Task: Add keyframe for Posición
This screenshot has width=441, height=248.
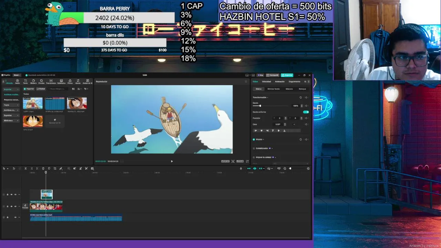Action: 306,118
